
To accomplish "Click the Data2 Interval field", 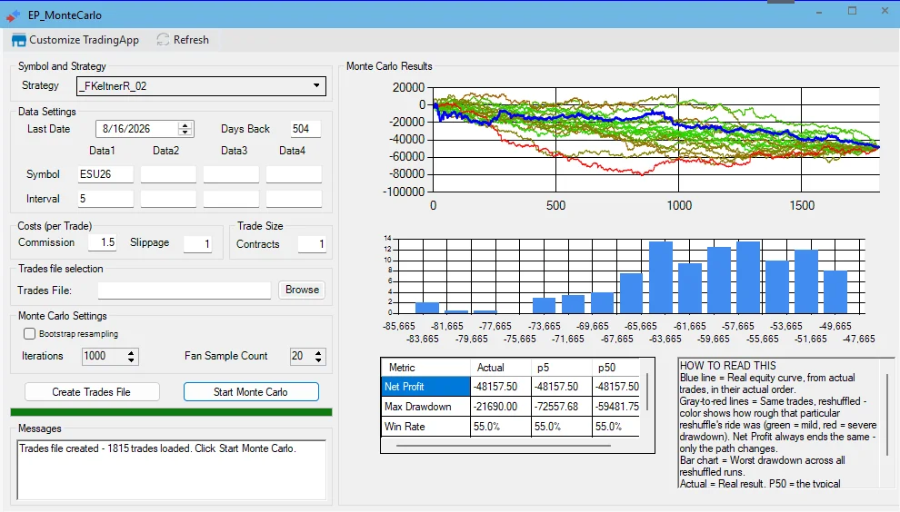I will 168,199.
